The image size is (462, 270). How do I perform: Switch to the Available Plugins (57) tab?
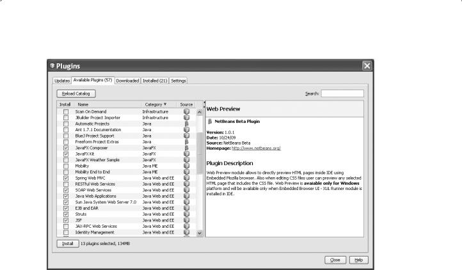click(x=93, y=80)
